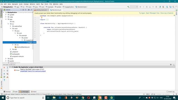Click the Search Everywhere magnifier icon

[x=173, y=7]
